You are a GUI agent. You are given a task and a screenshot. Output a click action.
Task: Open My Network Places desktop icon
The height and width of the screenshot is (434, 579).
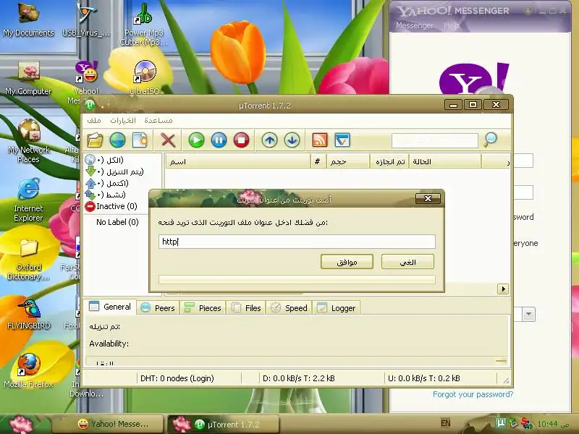pyautogui.click(x=28, y=142)
